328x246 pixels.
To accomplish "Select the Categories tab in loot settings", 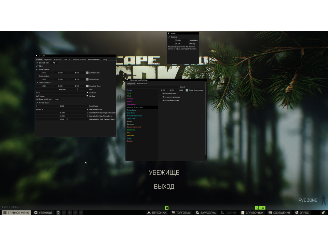I will 131,84.
